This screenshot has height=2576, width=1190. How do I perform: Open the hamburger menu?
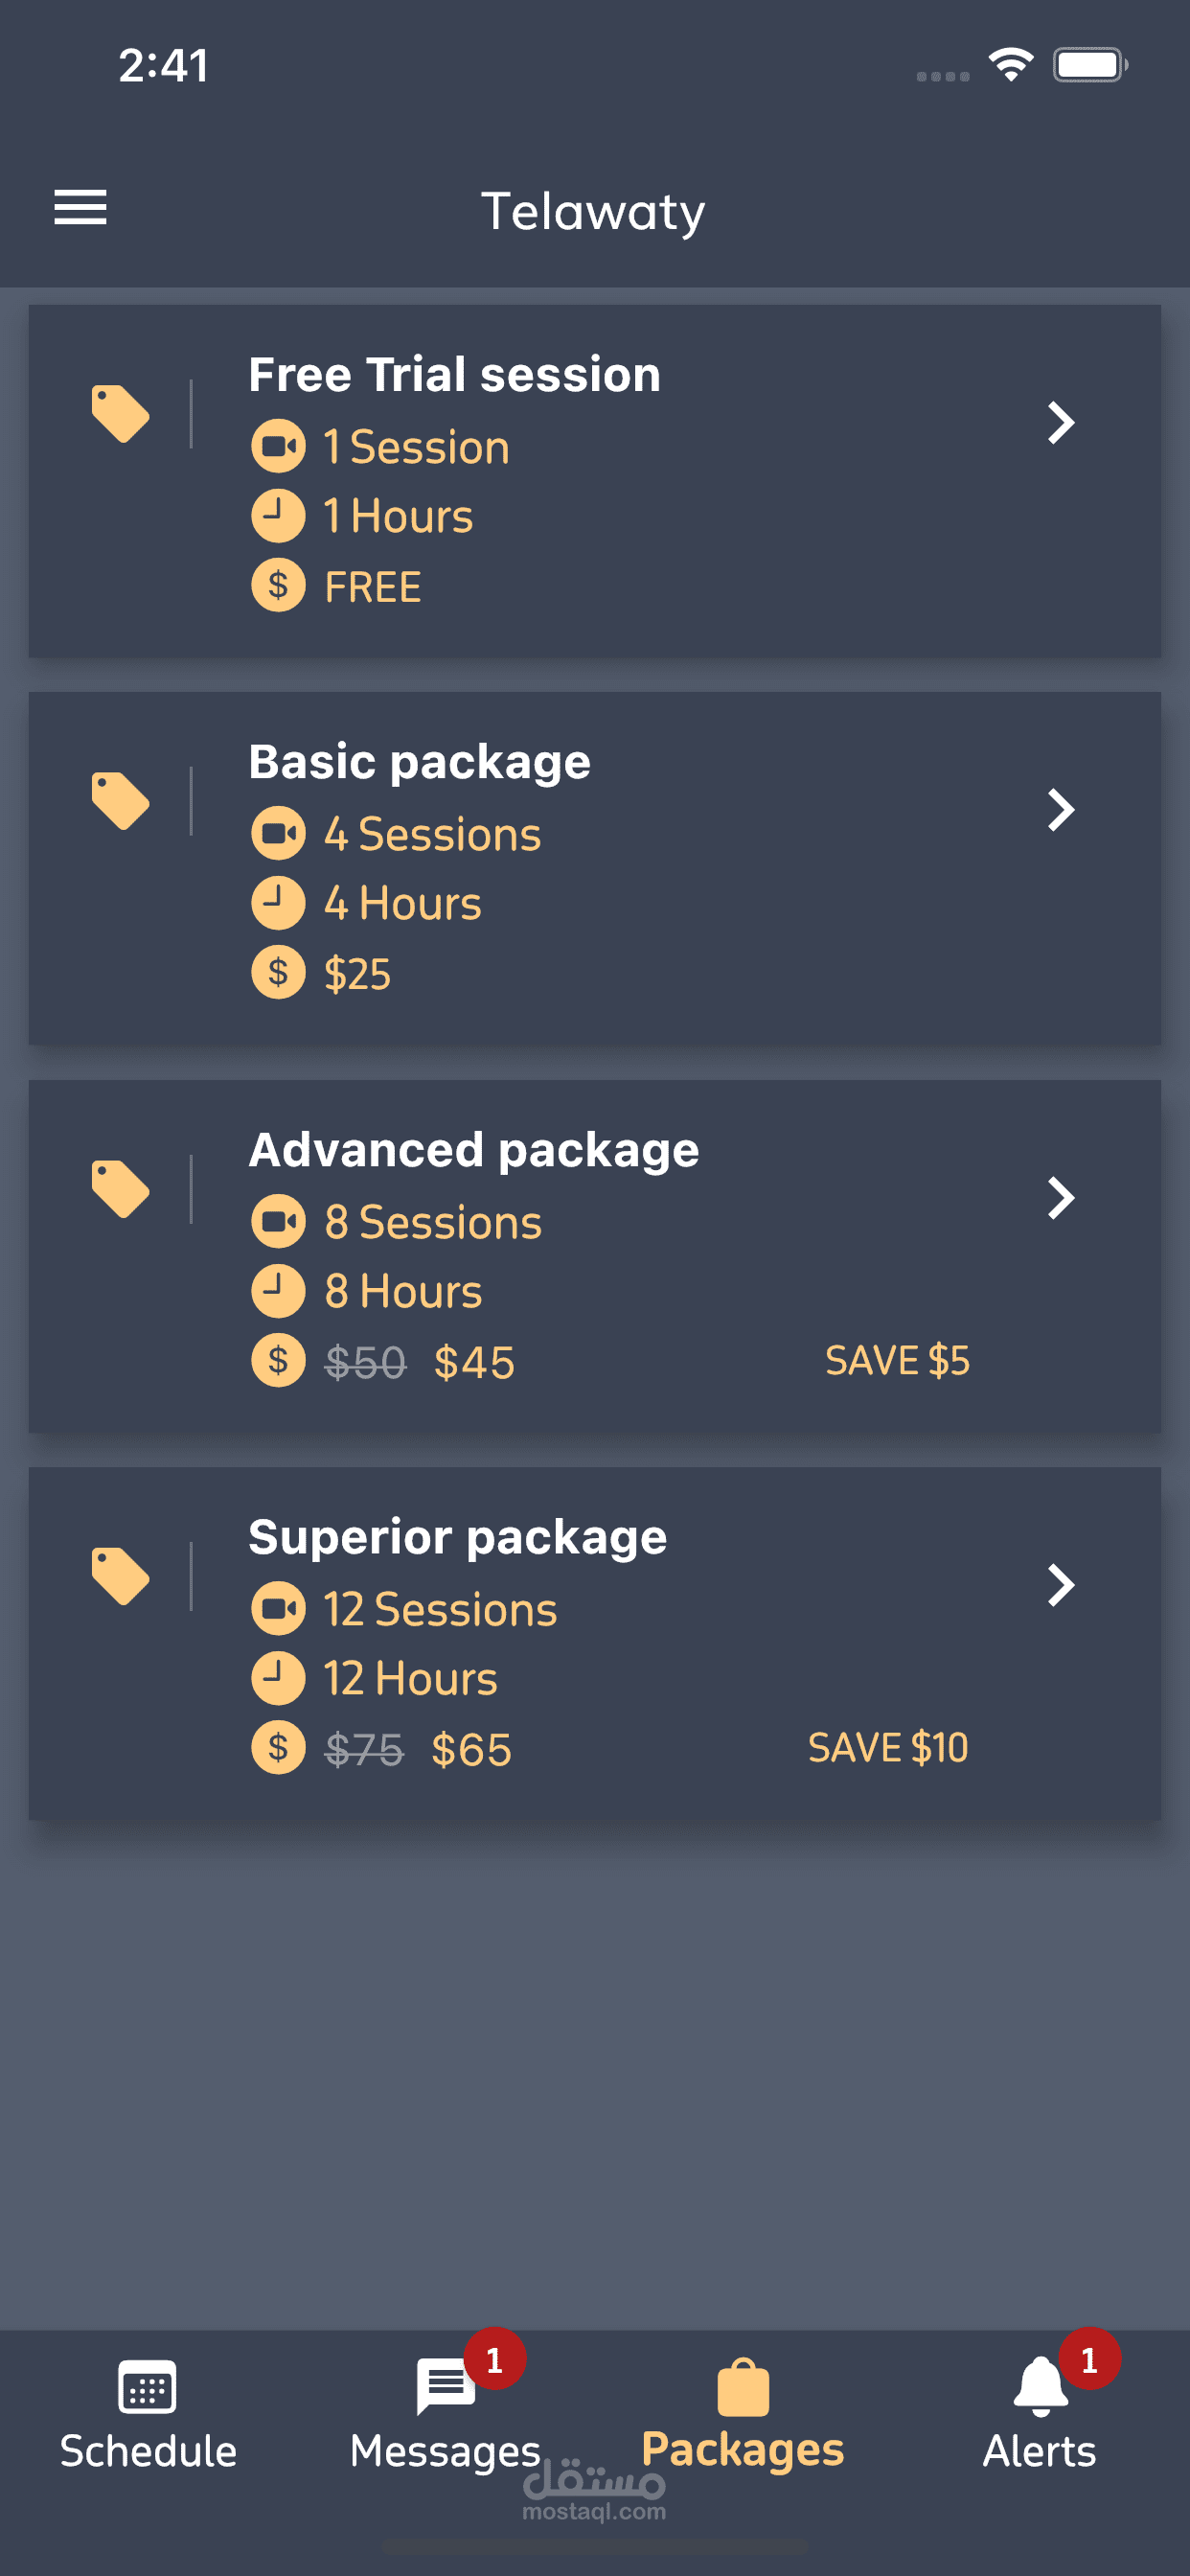point(80,207)
